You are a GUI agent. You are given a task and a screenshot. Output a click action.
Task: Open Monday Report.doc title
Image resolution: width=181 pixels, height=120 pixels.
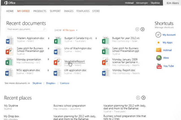pos(124,70)
